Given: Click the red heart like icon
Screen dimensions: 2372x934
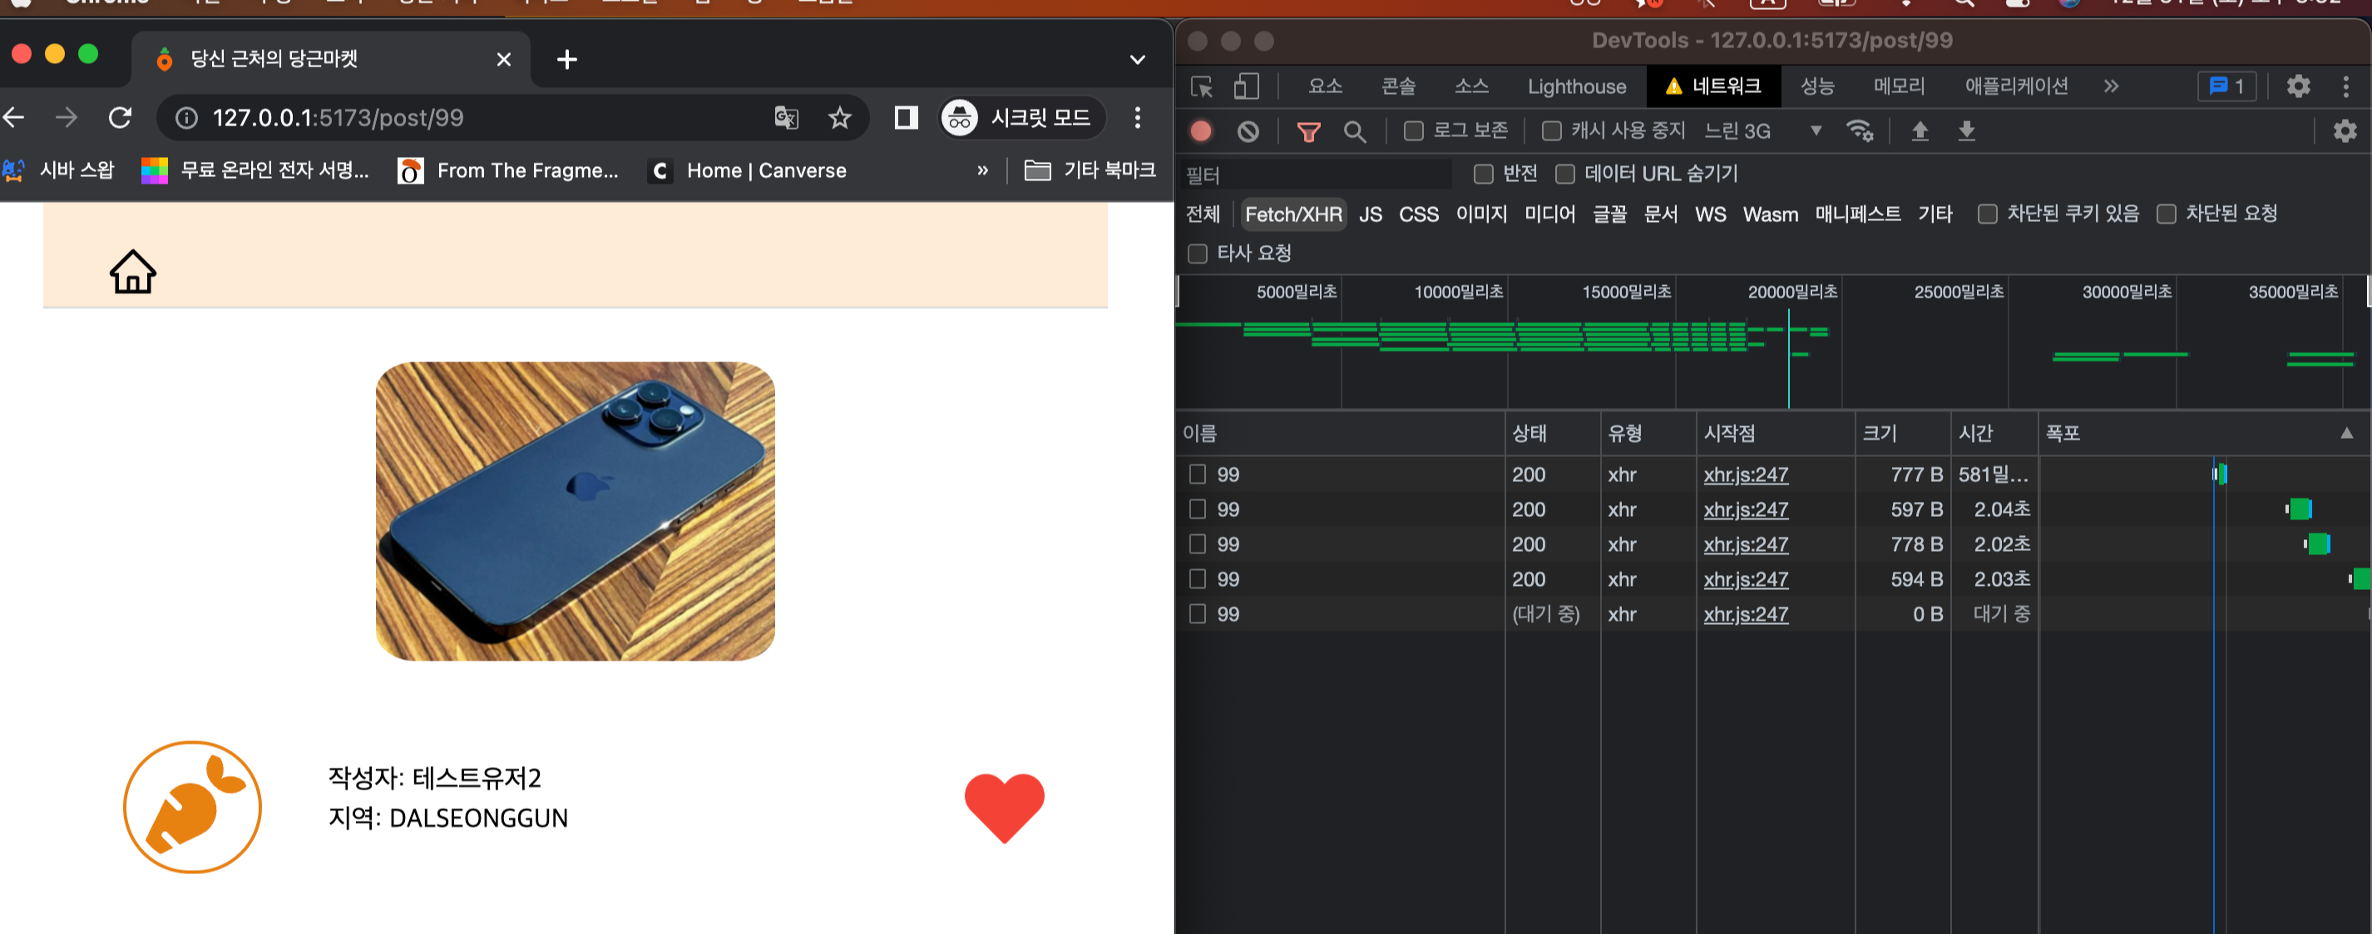Looking at the screenshot, I should coord(1004,806).
